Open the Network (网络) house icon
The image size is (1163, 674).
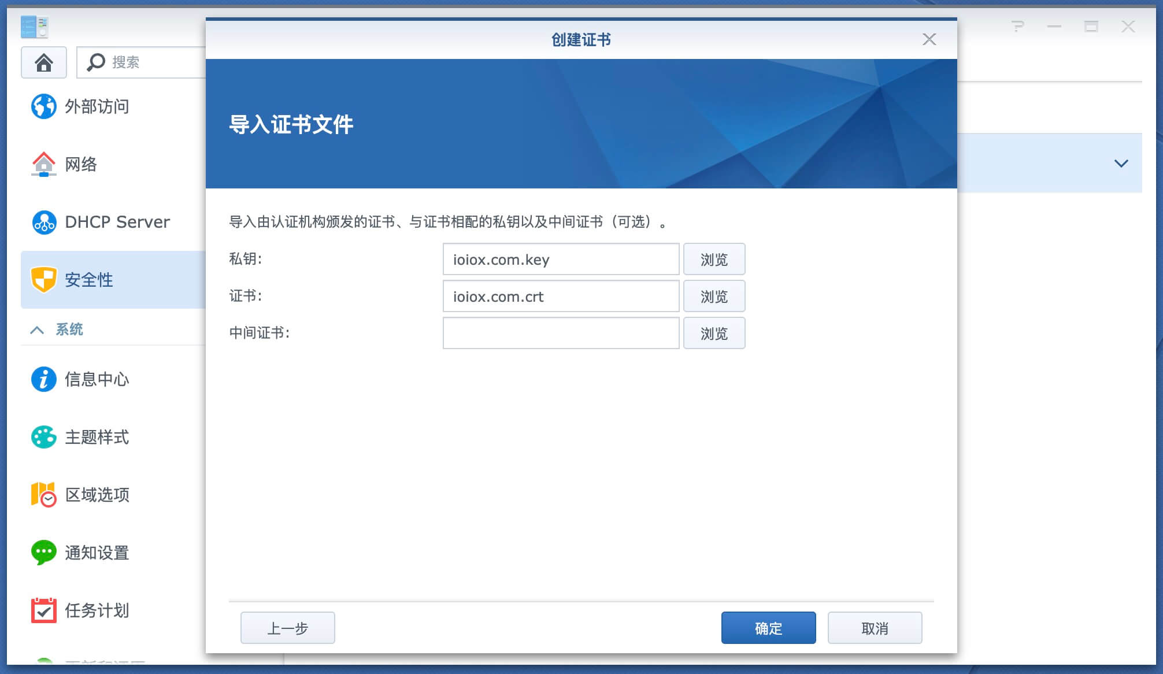43,164
